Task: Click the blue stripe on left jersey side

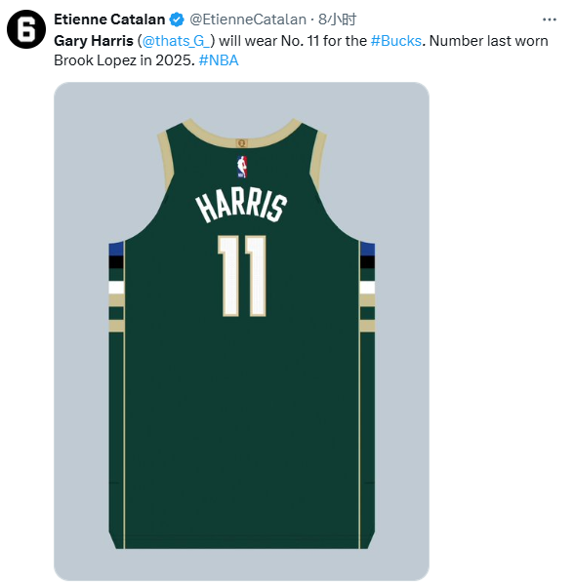Action: pos(116,249)
